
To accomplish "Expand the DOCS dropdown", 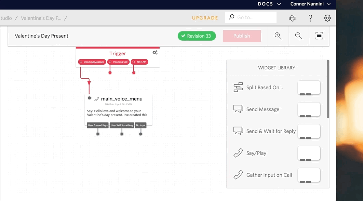I will 269,4.
